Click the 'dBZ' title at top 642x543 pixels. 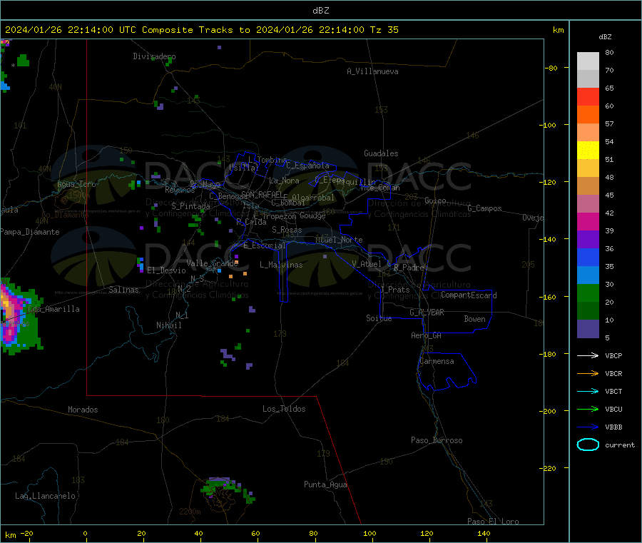tap(320, 11)
